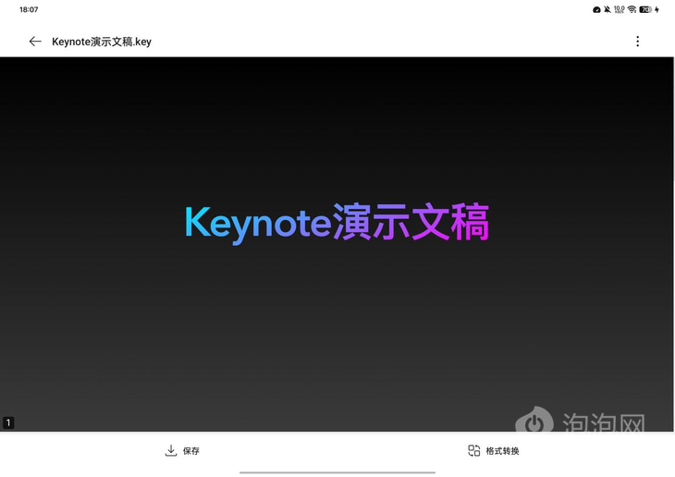
Task: Click the Keynote演示文稿.key file title
Action: click(x=102, y=42)
